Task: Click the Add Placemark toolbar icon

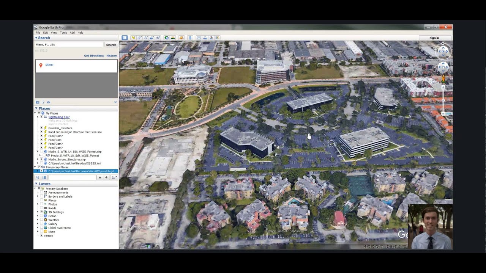Action: pyautogui.click(x=133, y=38)
